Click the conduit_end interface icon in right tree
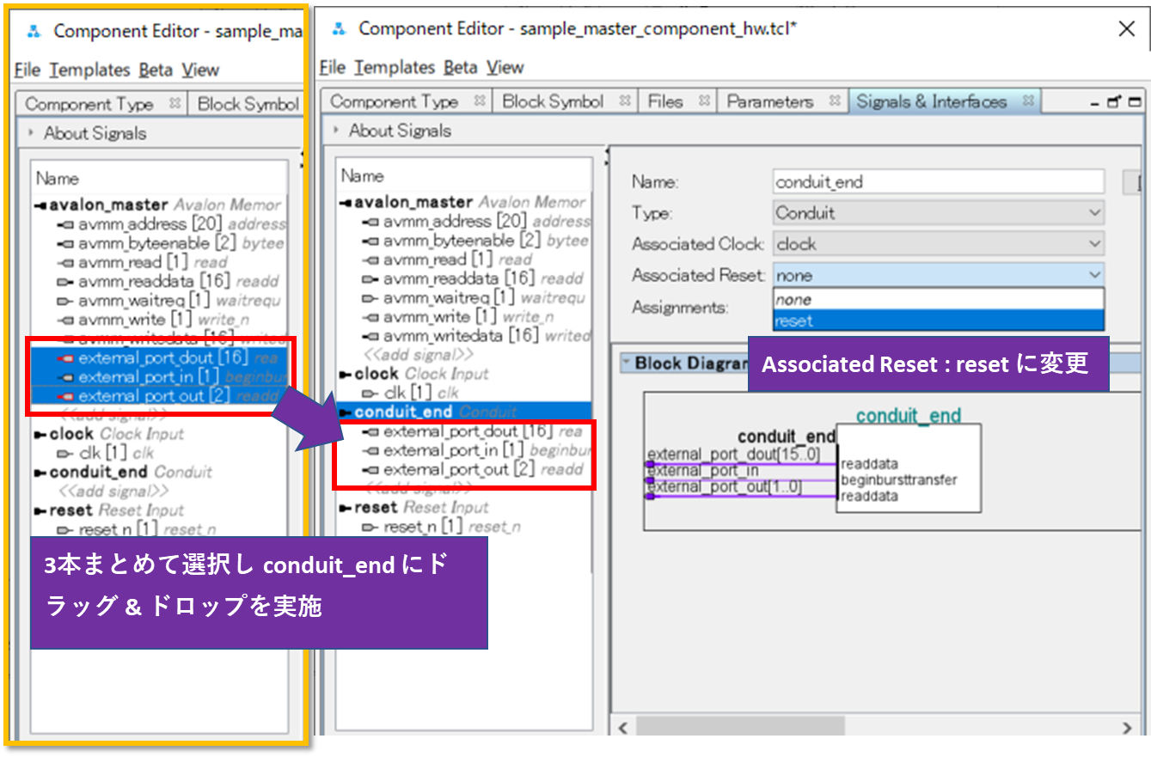This screenshot has height=757, width=1151. [346, 412]
